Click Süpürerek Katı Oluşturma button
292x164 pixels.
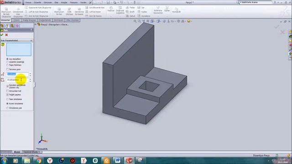tap(38, 8)
